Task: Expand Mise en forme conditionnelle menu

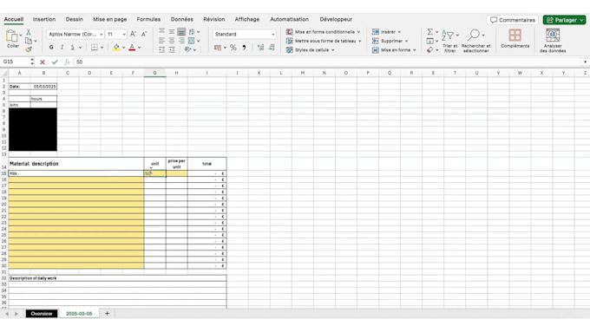Action: 324,32
